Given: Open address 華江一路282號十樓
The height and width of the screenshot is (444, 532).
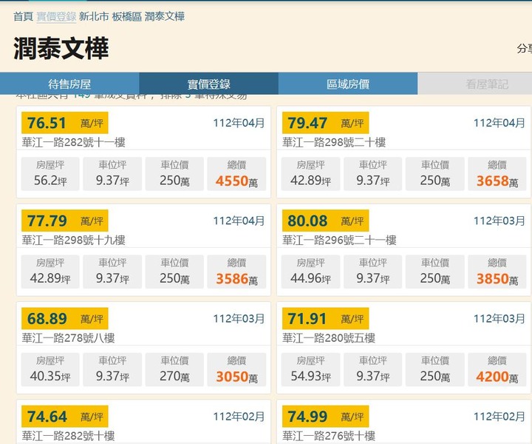Looking at the screenshot, I should (x=68, y=436).
